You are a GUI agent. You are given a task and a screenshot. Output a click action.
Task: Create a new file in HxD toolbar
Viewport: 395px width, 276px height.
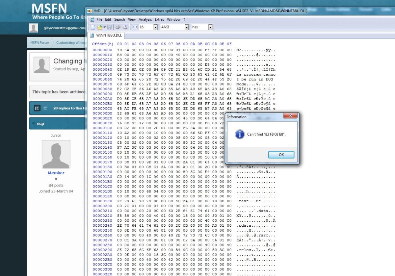point(93,27)
